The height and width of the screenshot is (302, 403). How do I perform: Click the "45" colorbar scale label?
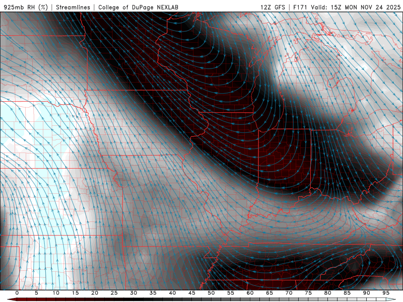pyautogui.click(x=192, y=293)
